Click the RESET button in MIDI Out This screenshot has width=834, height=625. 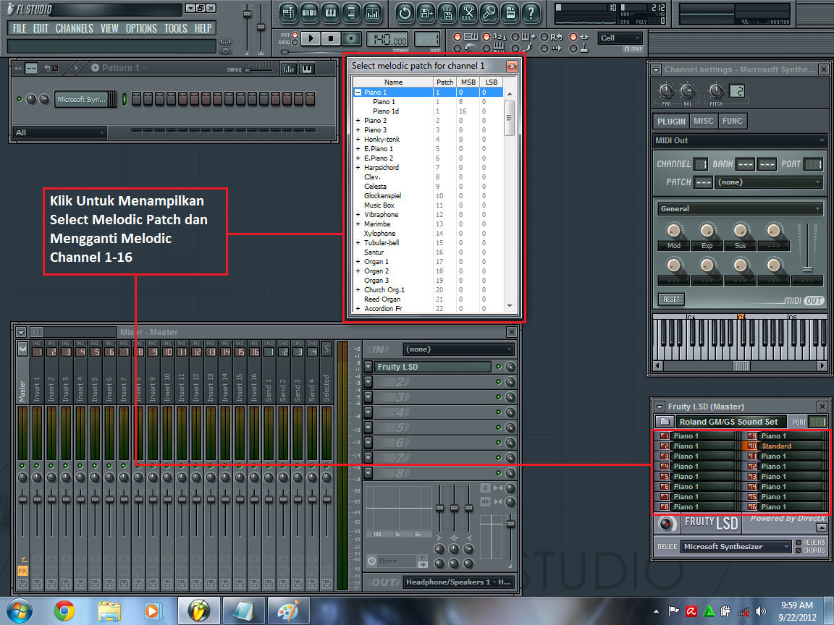coord(671,299)
